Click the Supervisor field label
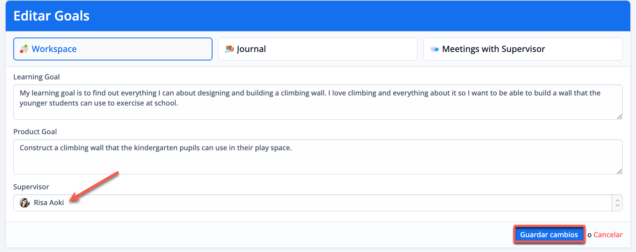 tap(31, 187)
